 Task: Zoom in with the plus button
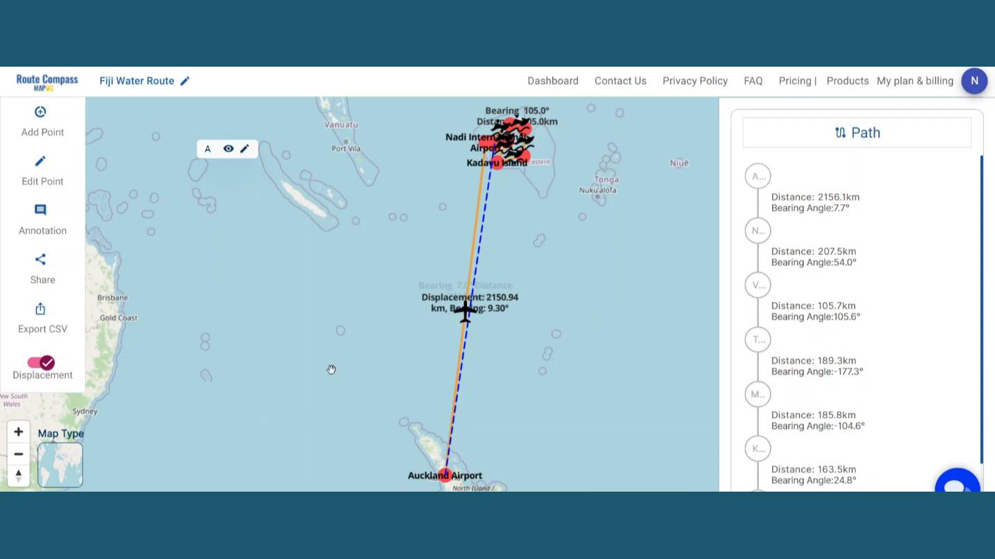click(x=19, y=432)
